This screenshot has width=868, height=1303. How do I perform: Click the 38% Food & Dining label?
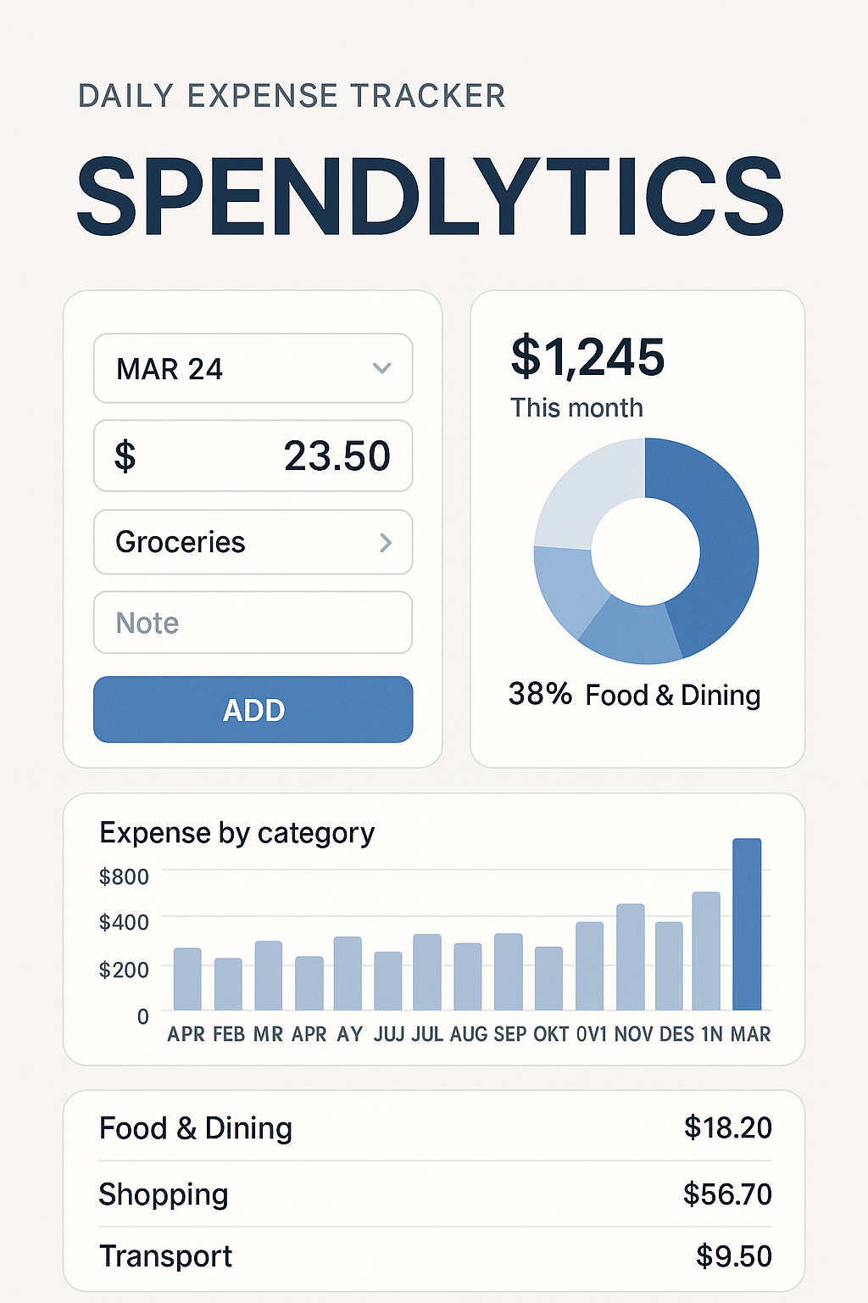(x=634, y=695)
